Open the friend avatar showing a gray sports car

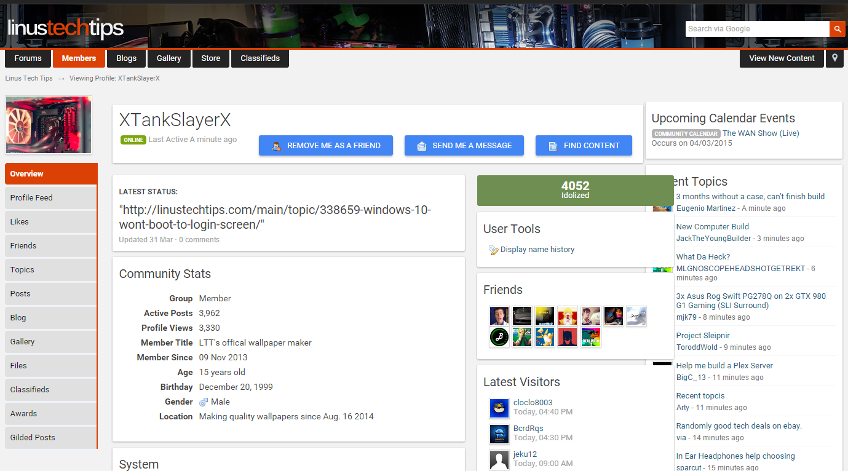[x=522, y=316]
